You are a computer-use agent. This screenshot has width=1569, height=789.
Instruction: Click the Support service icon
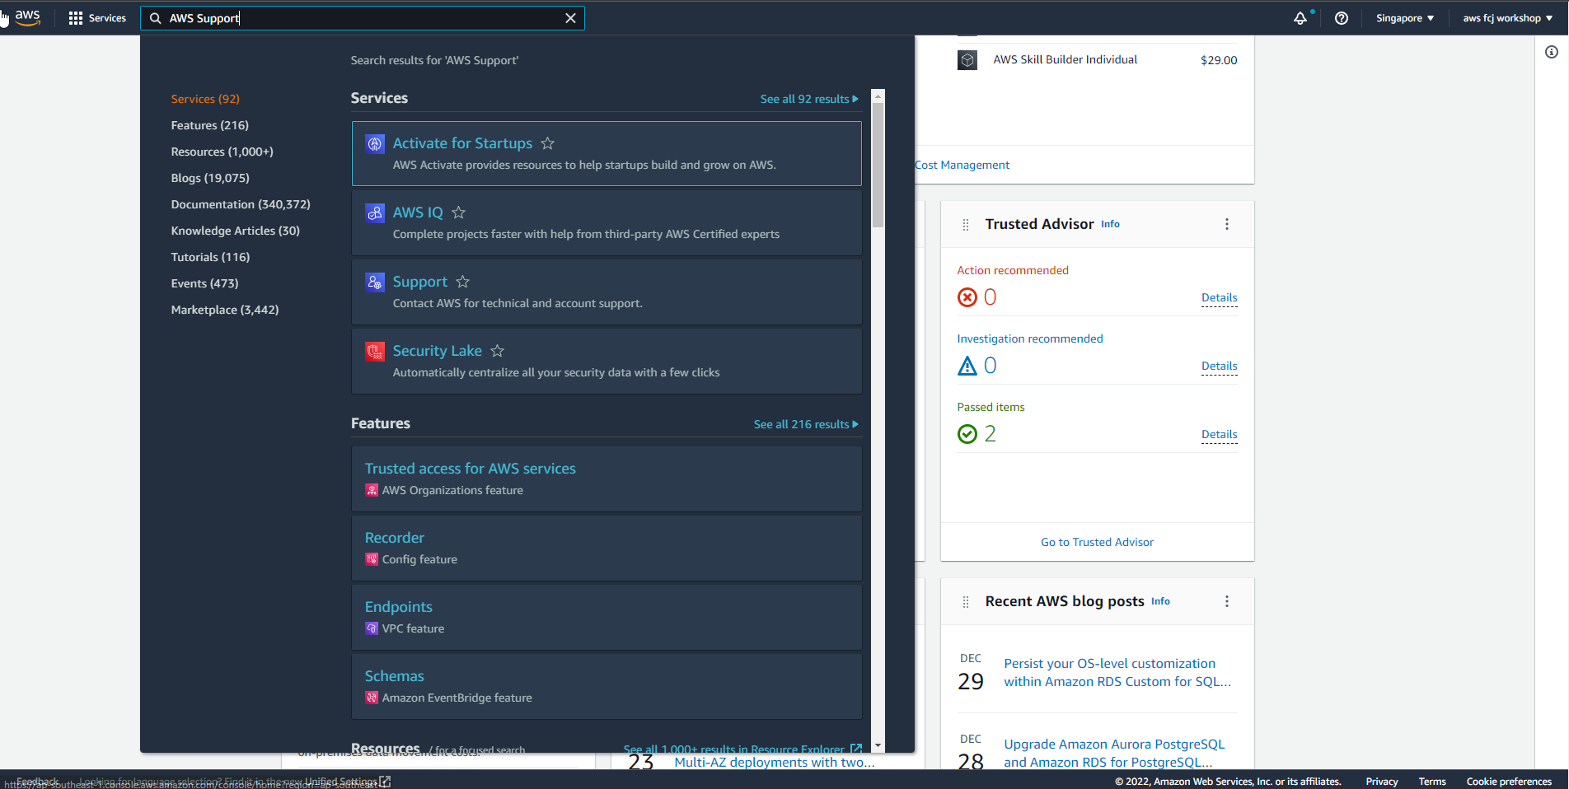point(375,282)
